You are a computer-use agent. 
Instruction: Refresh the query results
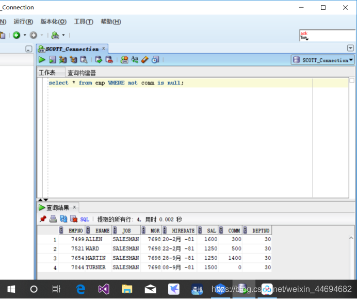(63, 219)
